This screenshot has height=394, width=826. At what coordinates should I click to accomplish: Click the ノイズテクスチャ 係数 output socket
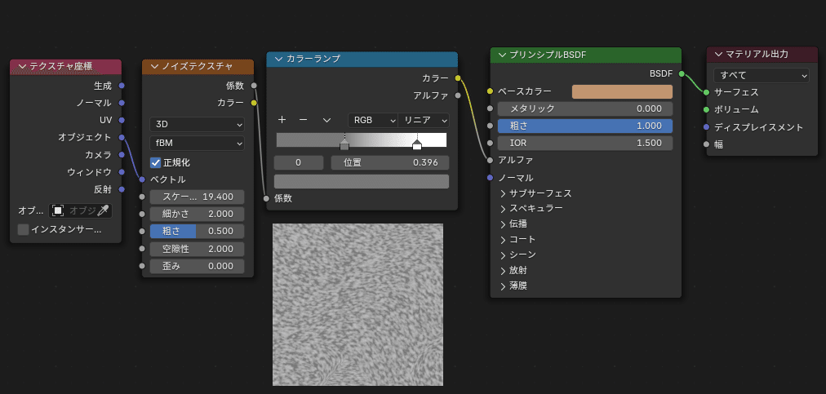[x=254, y=86]
